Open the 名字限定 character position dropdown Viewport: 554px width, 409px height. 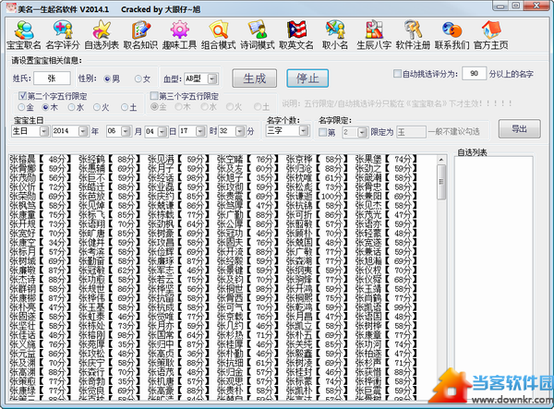[362, 132]
